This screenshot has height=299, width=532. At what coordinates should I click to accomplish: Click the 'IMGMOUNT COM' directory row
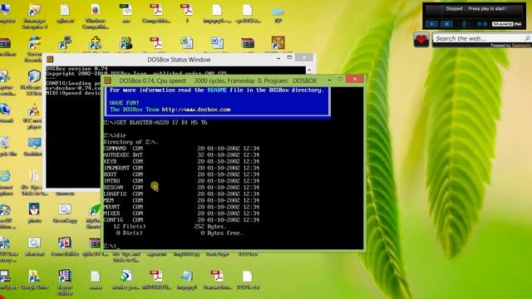coord(181,168)
